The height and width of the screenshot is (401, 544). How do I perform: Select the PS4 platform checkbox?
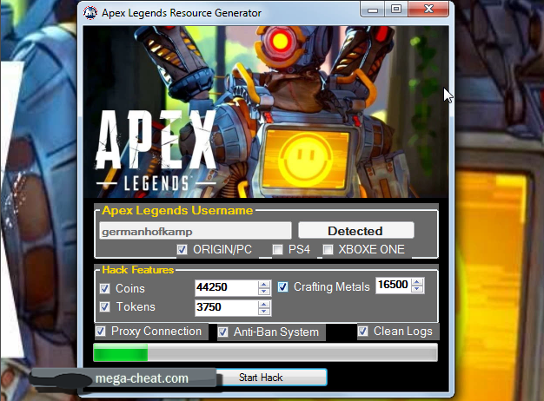(x=277, y=250)
